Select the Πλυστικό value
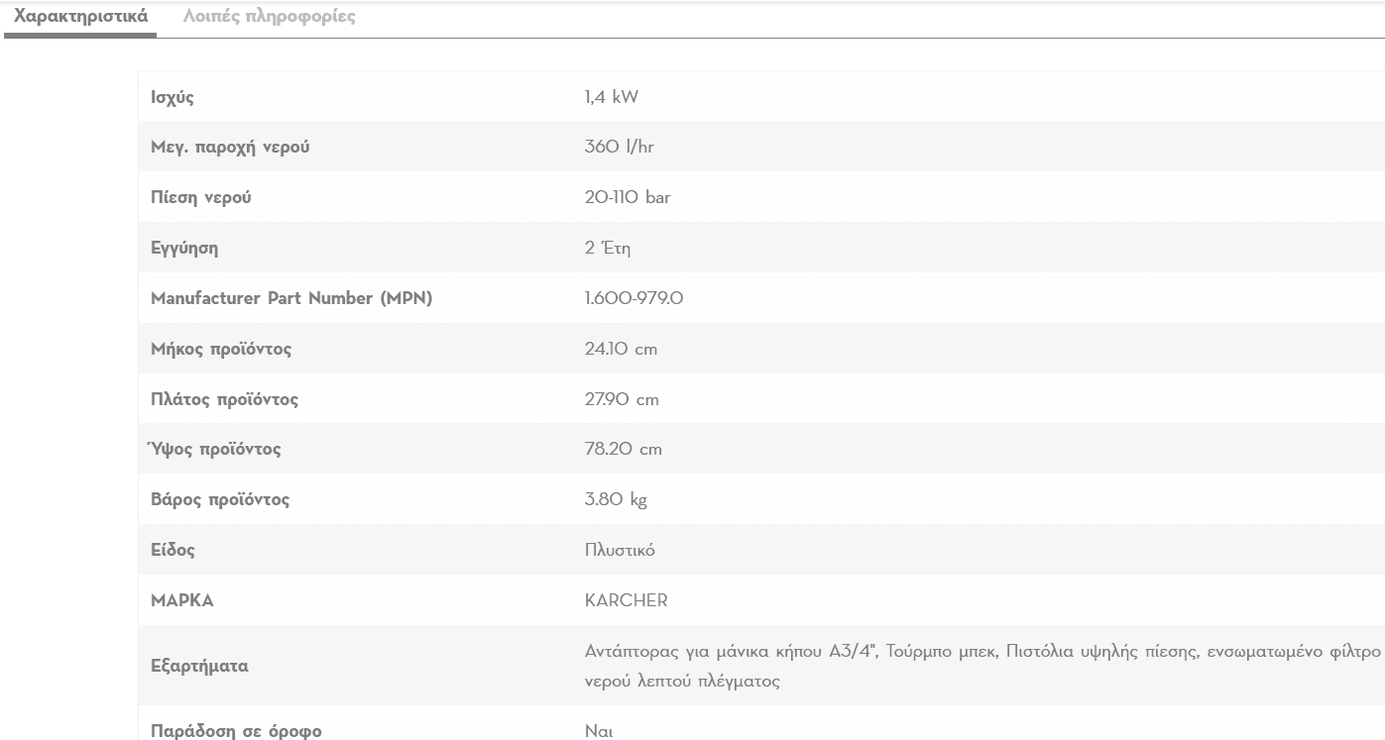Viewport: 1385px width, 740px height. tap(620, 550)
